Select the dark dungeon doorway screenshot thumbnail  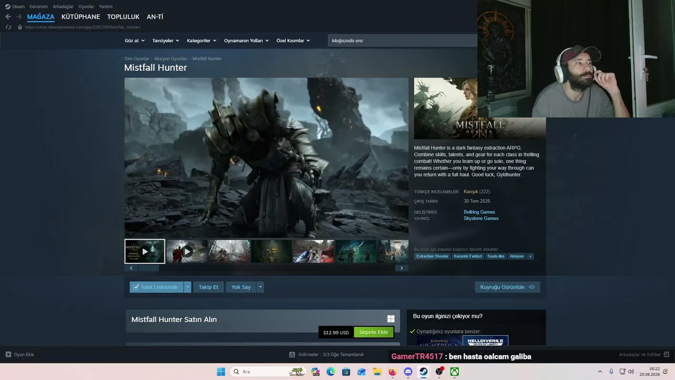pos(271,251)
